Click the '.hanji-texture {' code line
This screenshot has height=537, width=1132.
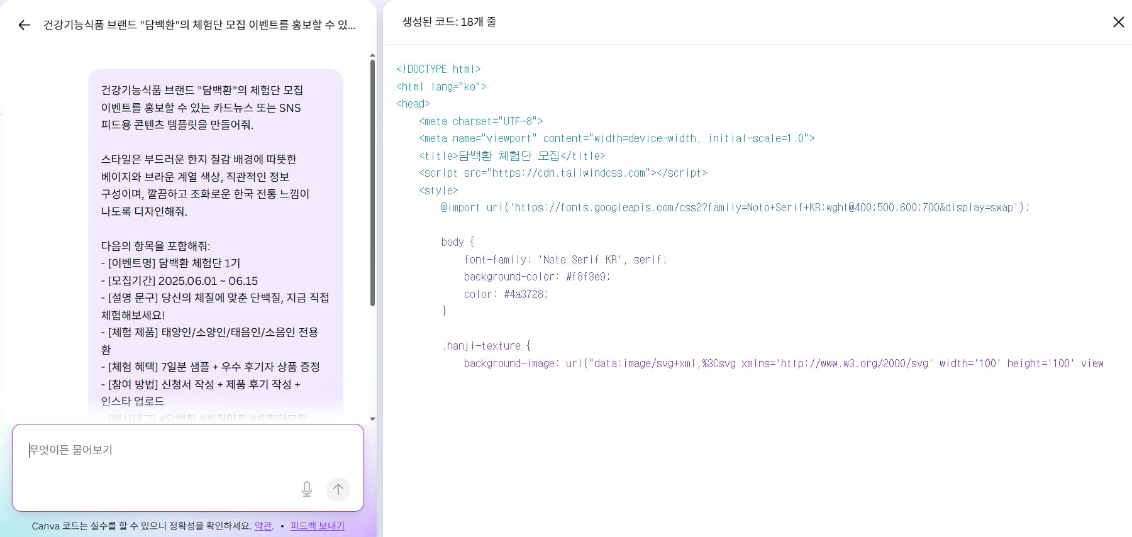(x=486, y=346)
